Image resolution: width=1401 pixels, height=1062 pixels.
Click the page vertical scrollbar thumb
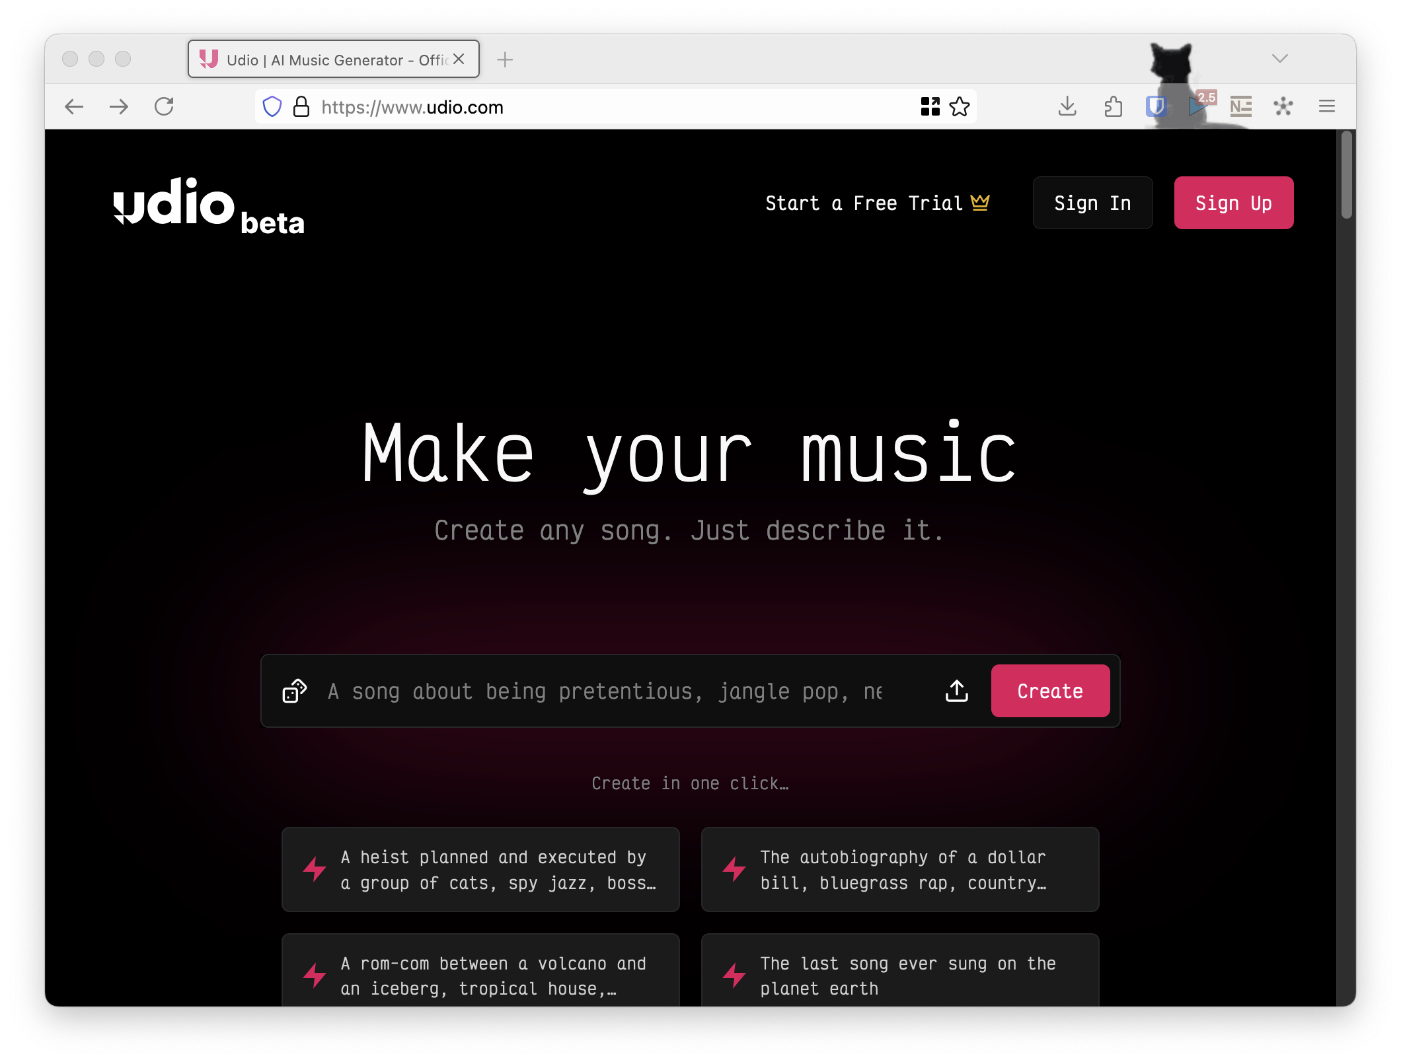1346,176
